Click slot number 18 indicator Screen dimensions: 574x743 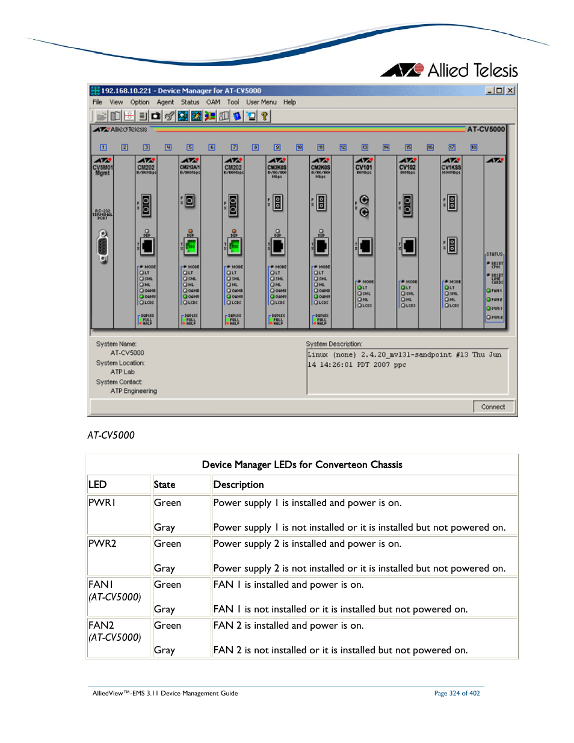(x=474, y=147)
